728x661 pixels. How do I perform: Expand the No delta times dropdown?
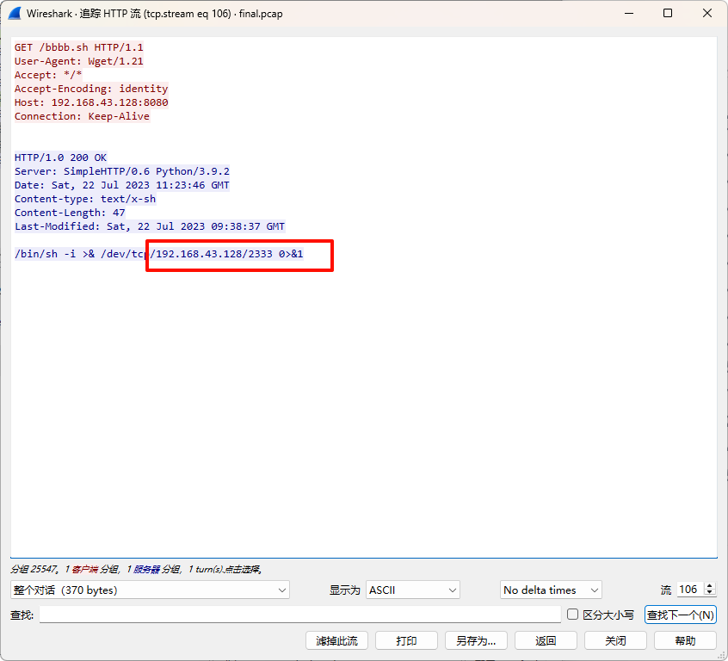(551, 590)
